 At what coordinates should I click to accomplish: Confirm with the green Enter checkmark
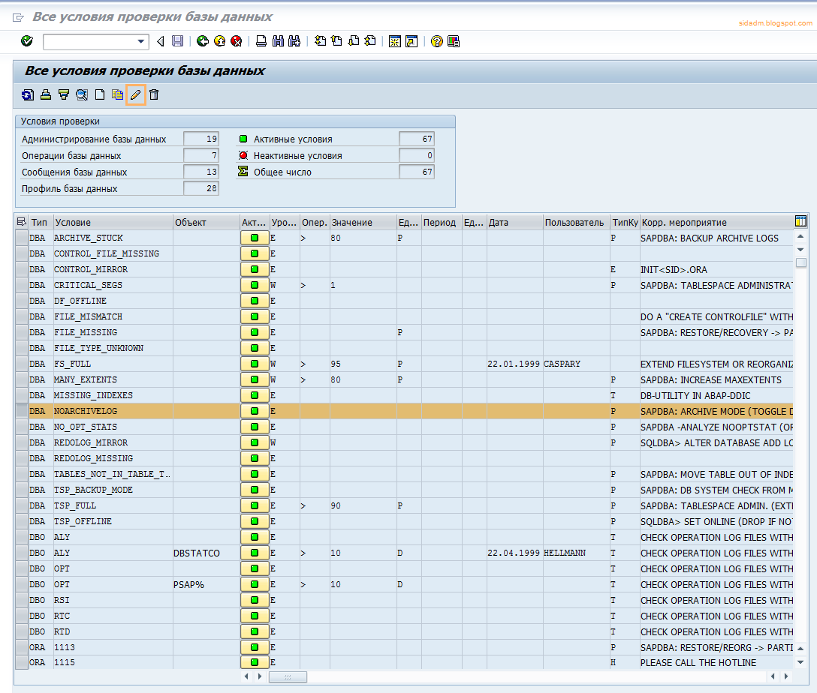tap(26, 41)
